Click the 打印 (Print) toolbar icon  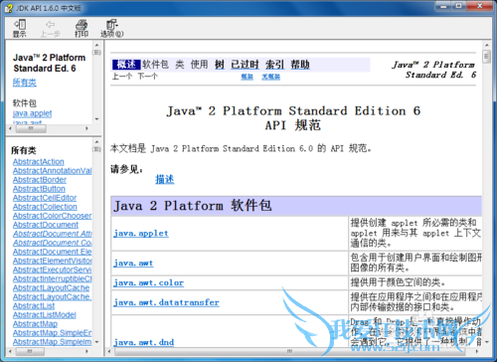point(82,28)
